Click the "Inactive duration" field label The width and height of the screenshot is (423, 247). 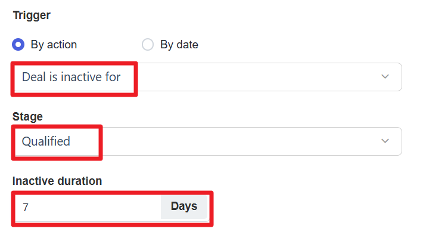pyautogui.click(x=57, y=180)
